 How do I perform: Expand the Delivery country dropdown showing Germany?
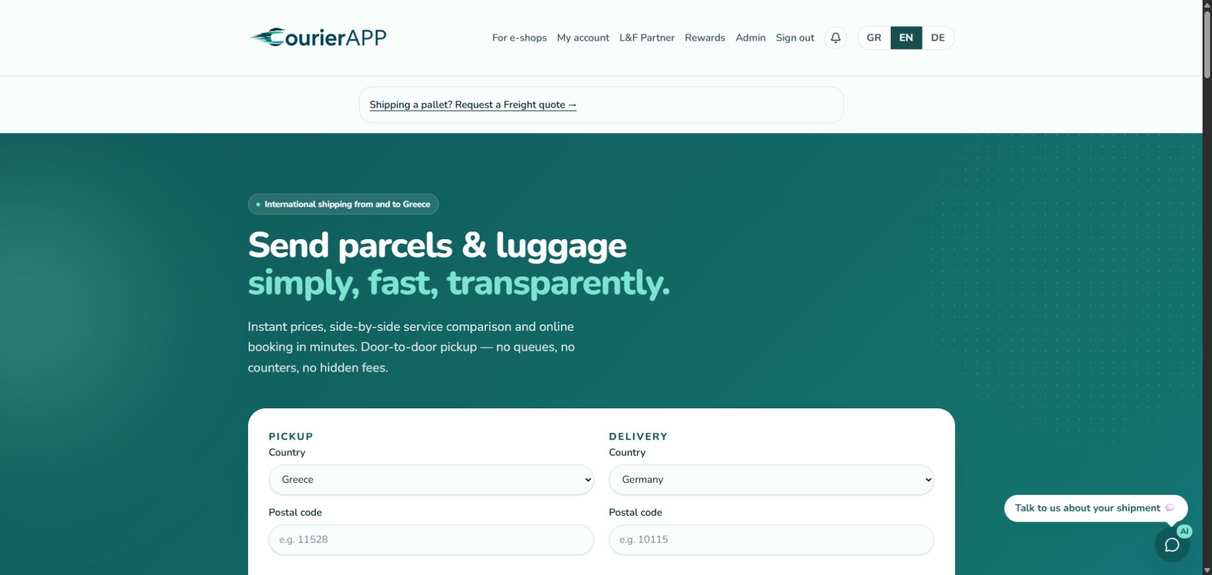tap(771, 480)
